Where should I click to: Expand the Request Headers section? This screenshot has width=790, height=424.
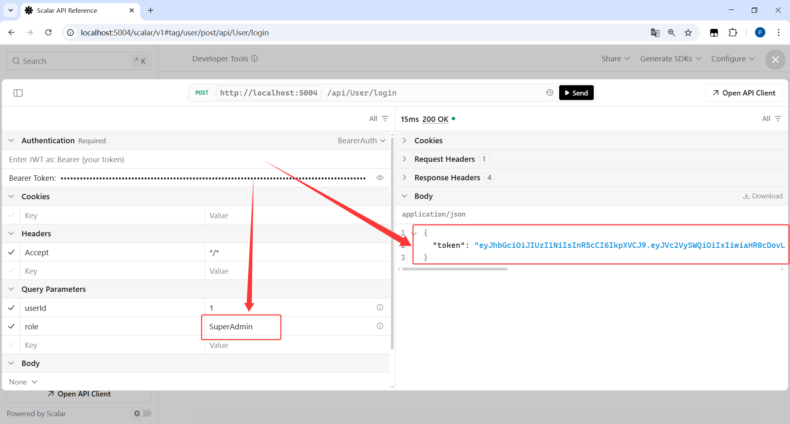point(404,159)
